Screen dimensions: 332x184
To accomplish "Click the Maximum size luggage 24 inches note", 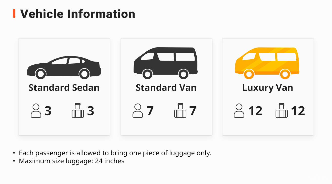I will coord(72,161).
